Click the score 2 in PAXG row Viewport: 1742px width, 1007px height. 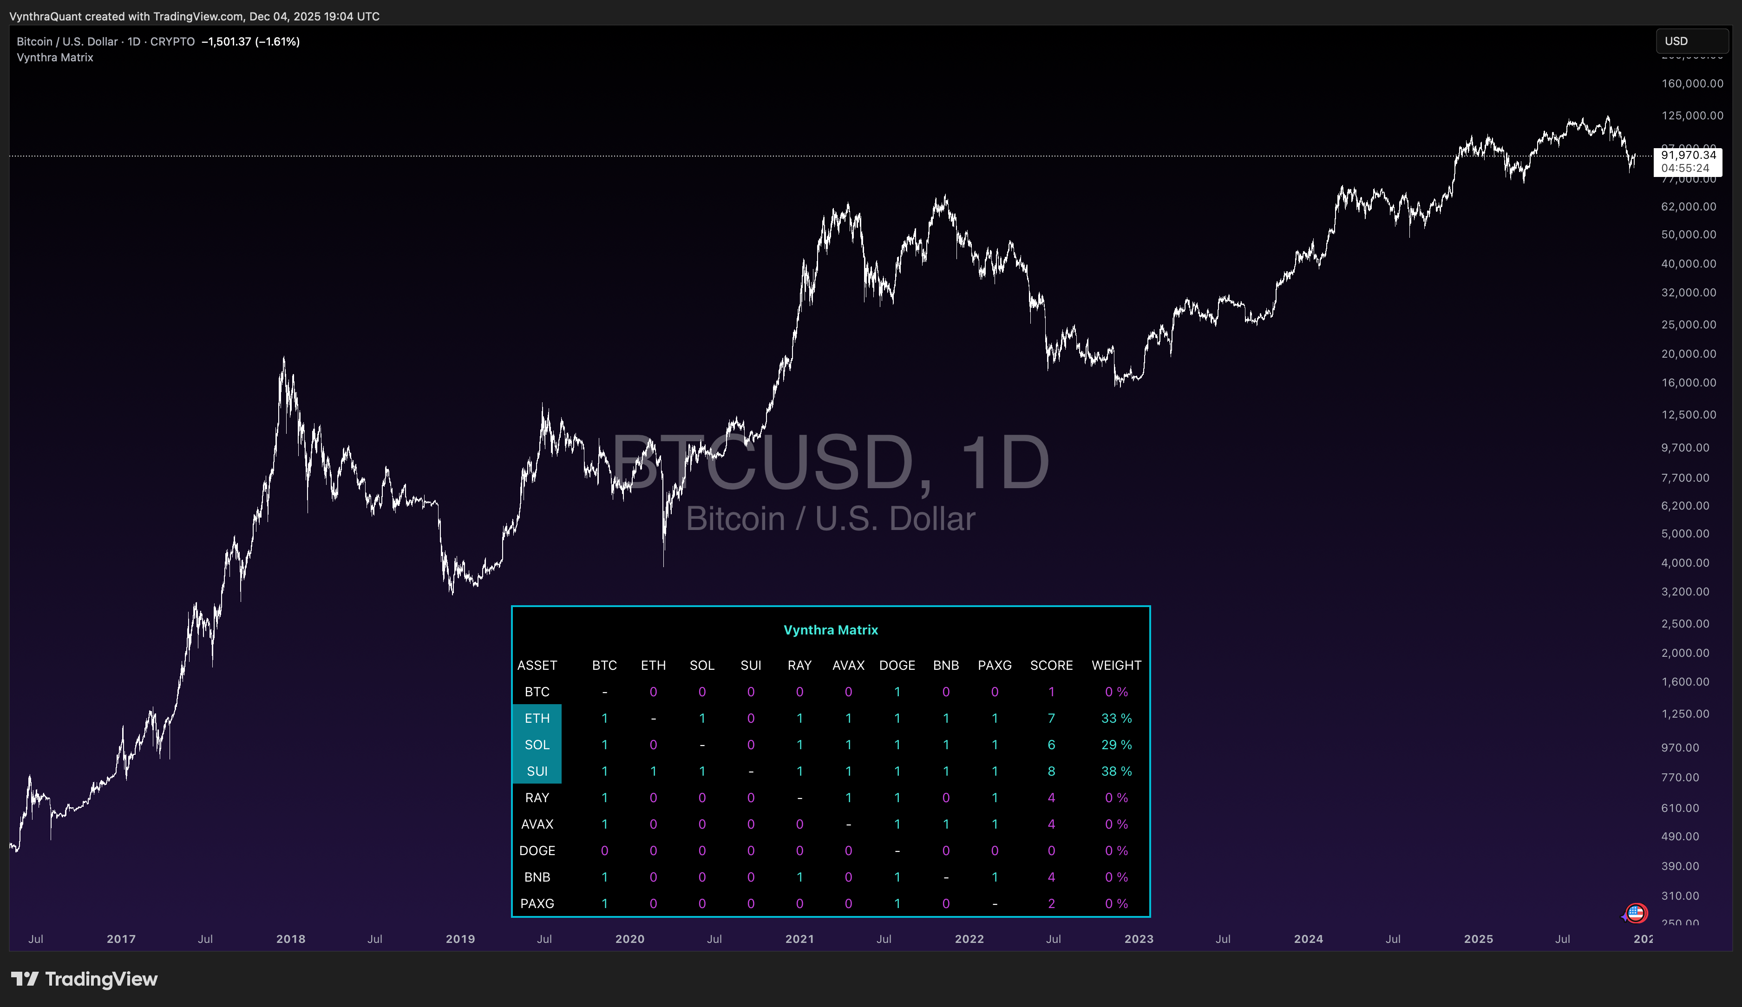pos(1051,903)
